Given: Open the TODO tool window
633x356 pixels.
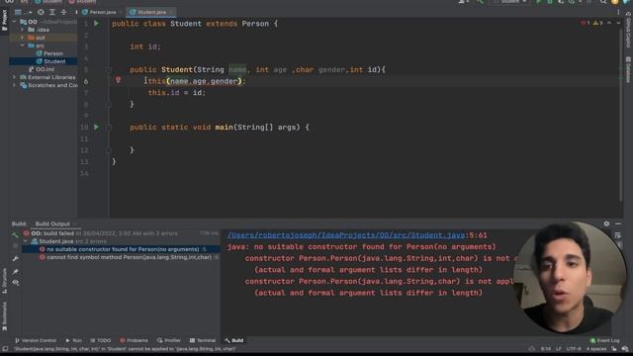Looking at the screenshot, I should [x=101, y=340].
